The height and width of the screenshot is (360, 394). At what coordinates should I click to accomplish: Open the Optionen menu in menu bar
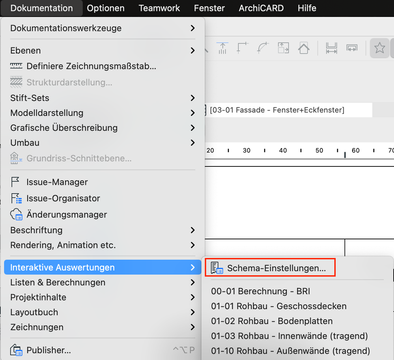tap(106, 8)
